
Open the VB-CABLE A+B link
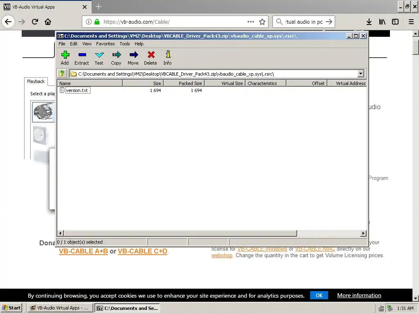click(x=83, y=251)
